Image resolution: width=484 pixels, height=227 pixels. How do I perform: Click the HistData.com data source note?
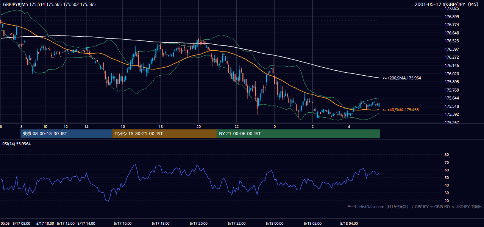(x=414, y=207)
